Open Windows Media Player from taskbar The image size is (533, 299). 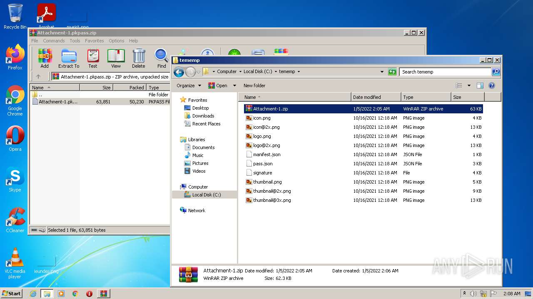coord(61,294)
